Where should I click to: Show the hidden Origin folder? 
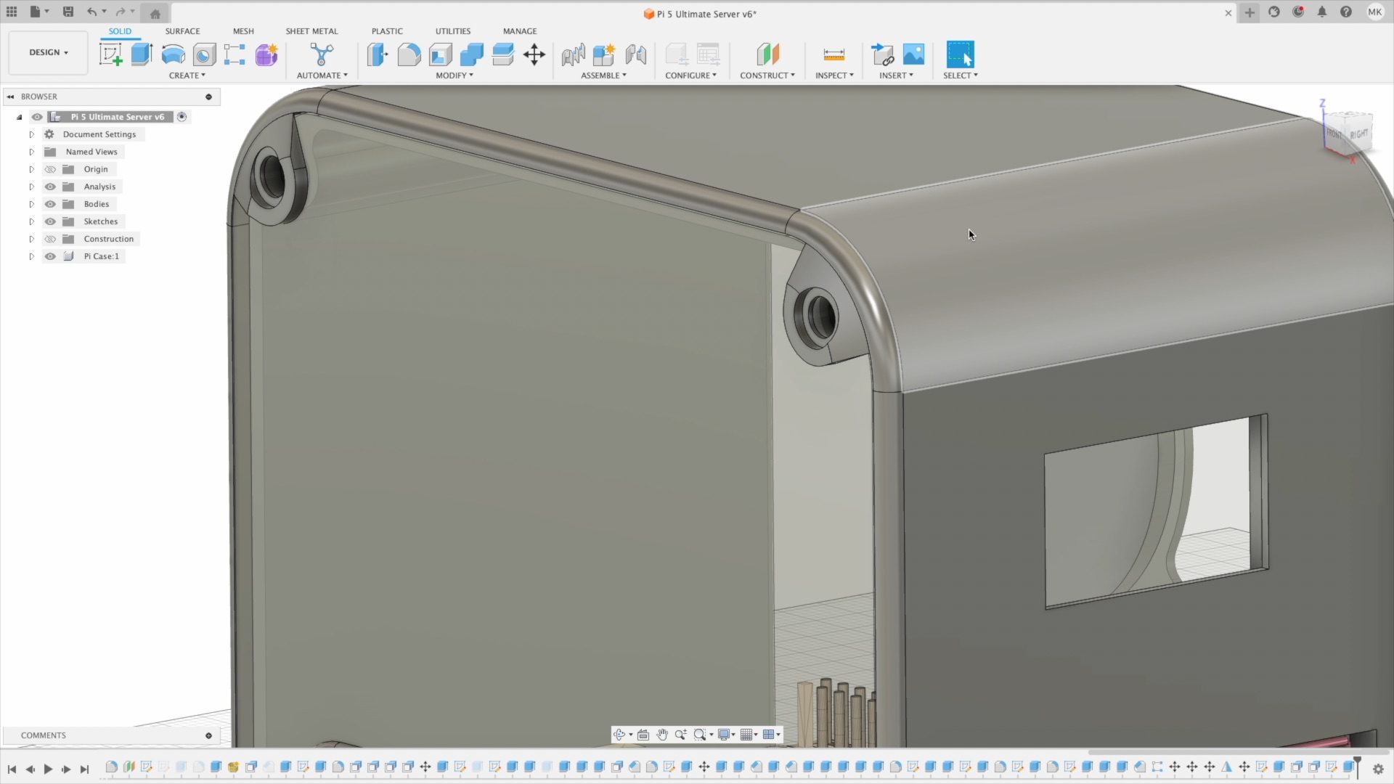tap(50, 169)
